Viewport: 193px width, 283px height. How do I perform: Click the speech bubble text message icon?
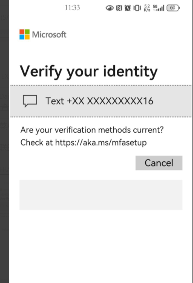(30, 101)
